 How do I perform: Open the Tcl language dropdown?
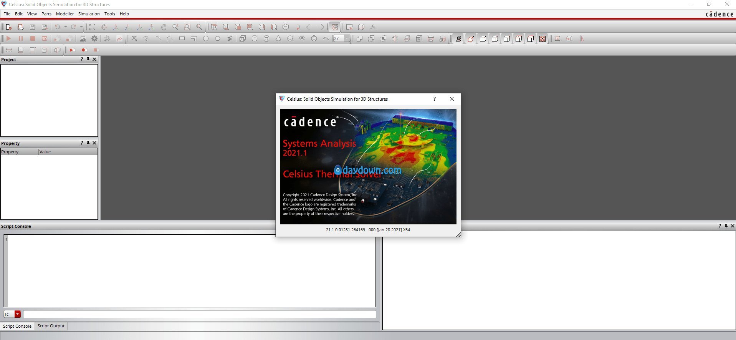pos(18,314)
